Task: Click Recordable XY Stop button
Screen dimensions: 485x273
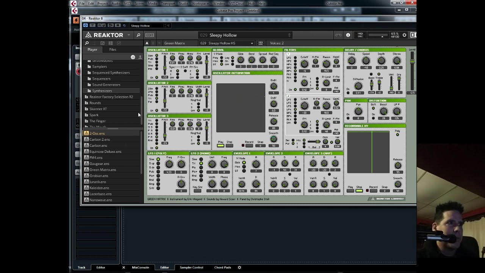Action: click(x=359, y=190)
